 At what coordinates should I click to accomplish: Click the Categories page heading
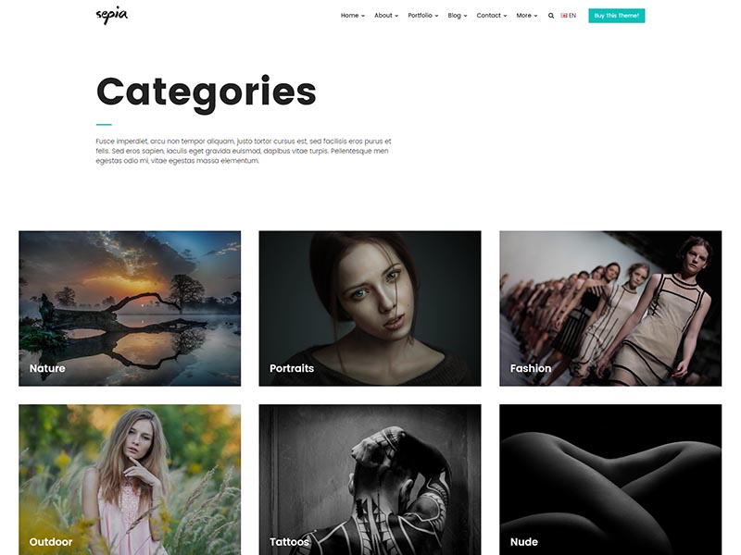(207, 93)
